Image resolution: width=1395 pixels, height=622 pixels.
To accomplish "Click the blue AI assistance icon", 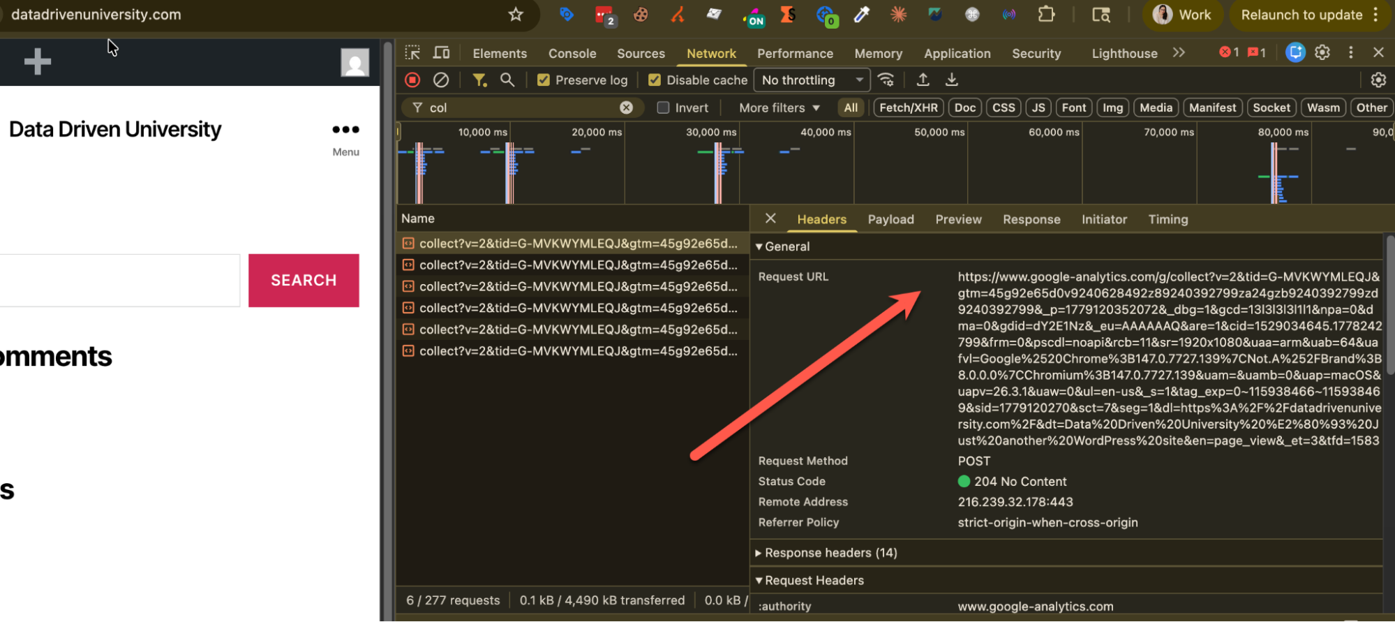I will pyautogui.click(x=1295, y=52).
